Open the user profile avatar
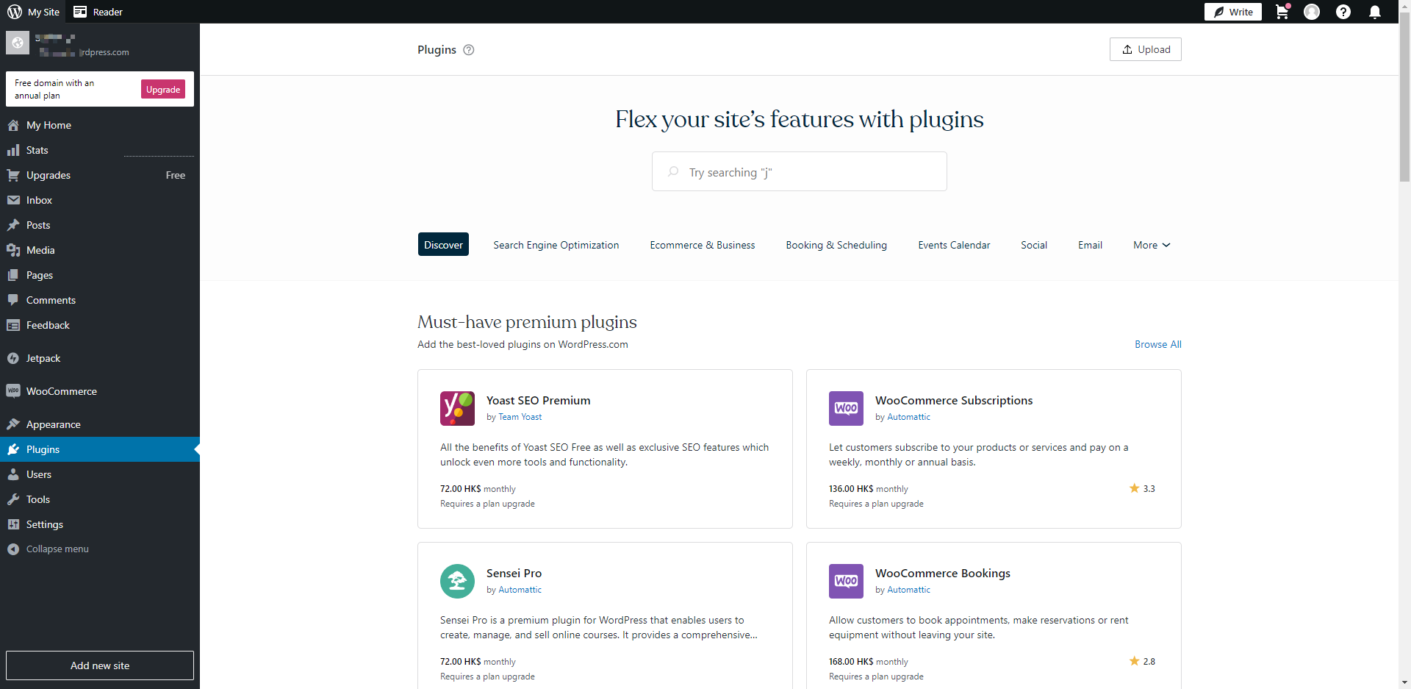1411x689 pixels. pos(1312,12)
